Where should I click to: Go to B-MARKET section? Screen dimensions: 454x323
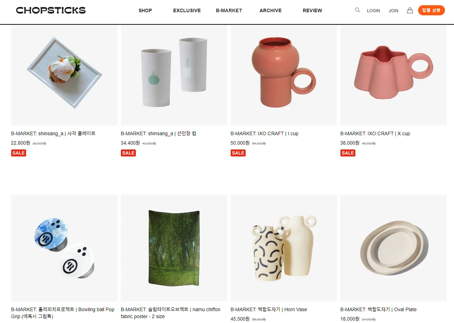click(x=229, y=10)
